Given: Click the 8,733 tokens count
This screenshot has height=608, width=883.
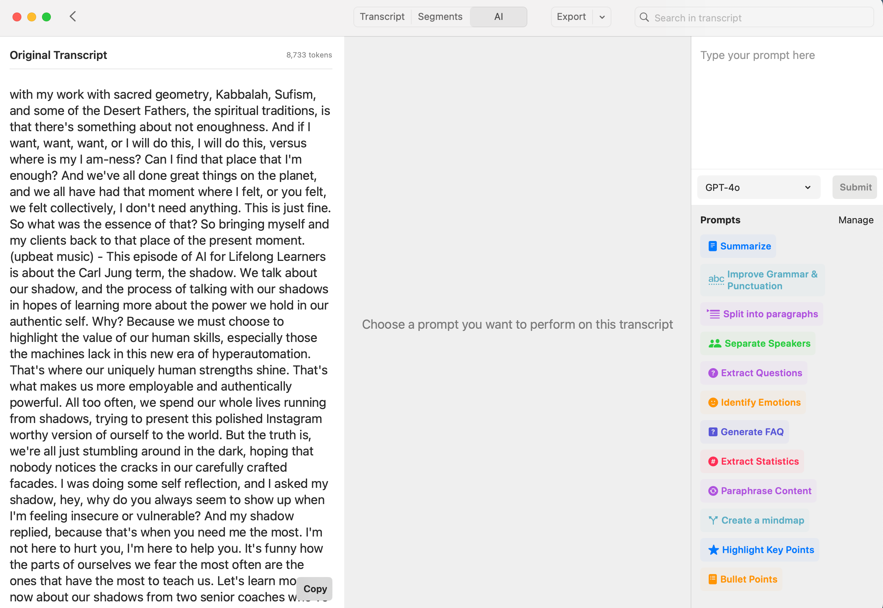Looking at the screenshot, I should [309, 55].
